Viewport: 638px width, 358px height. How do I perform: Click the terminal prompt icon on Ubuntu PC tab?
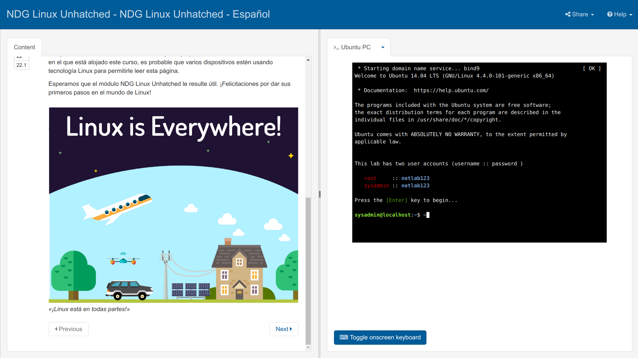click(x=336, y=48)
